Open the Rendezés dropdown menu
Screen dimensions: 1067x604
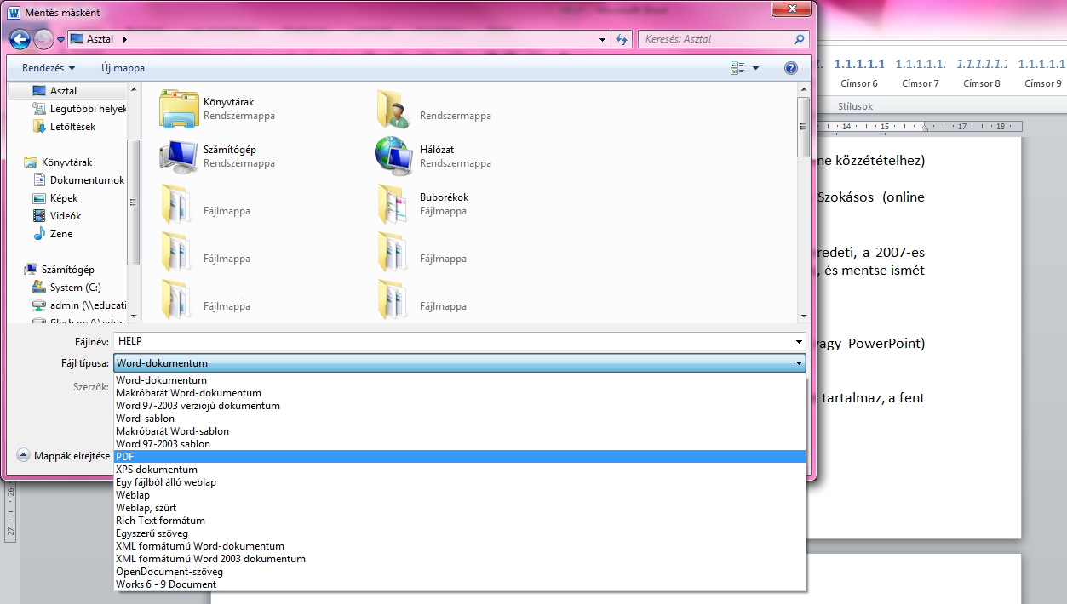[49, 68]
